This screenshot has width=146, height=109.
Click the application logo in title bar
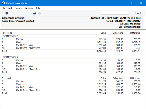(x=3, y=3)
